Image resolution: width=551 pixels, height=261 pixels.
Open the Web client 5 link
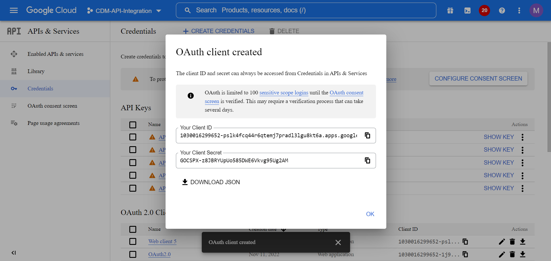tap(162, 241)
